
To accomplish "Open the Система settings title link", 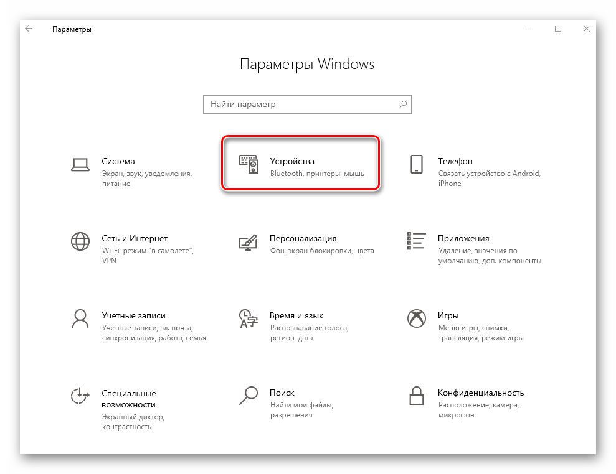I will pos(118,161).
